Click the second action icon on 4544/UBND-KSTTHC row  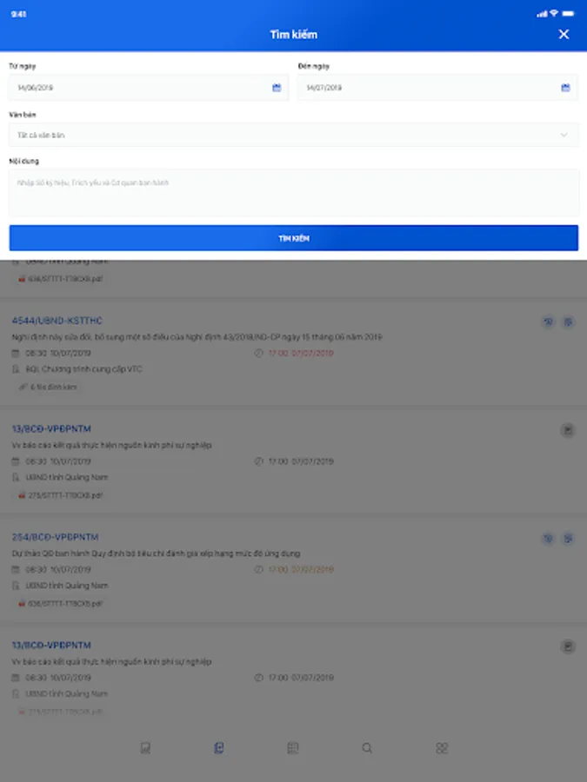click(568, 321)
